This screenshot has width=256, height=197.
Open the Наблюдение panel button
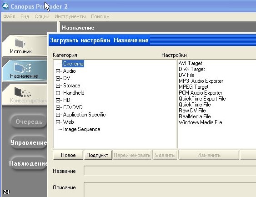pyautogui.click(x=28, y=163)
